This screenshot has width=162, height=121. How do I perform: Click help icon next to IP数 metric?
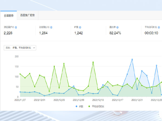coord(80,27)
